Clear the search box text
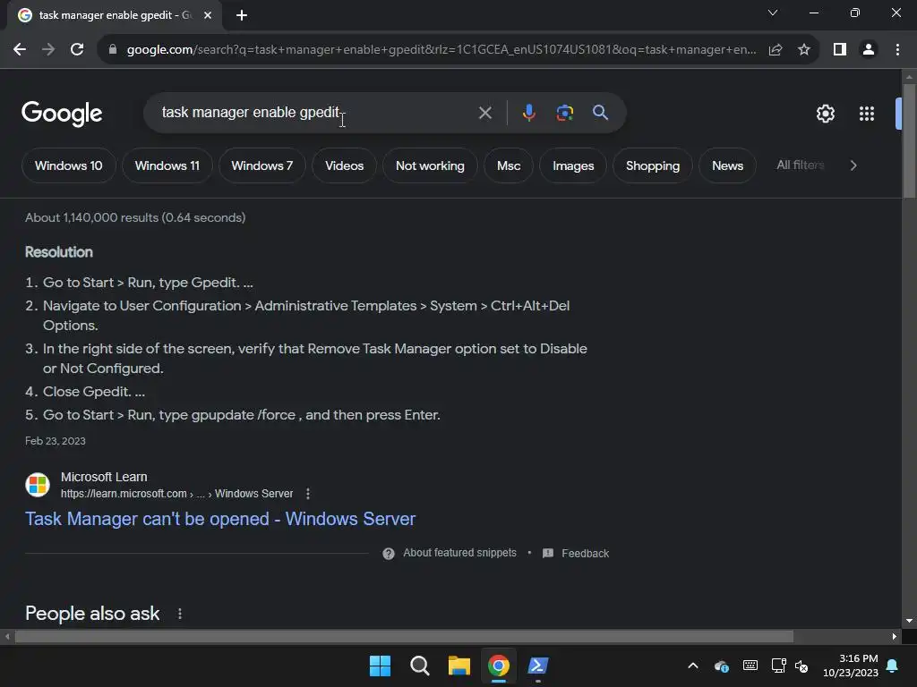This screenshot has width=917, height=687. tap(484, 113)
